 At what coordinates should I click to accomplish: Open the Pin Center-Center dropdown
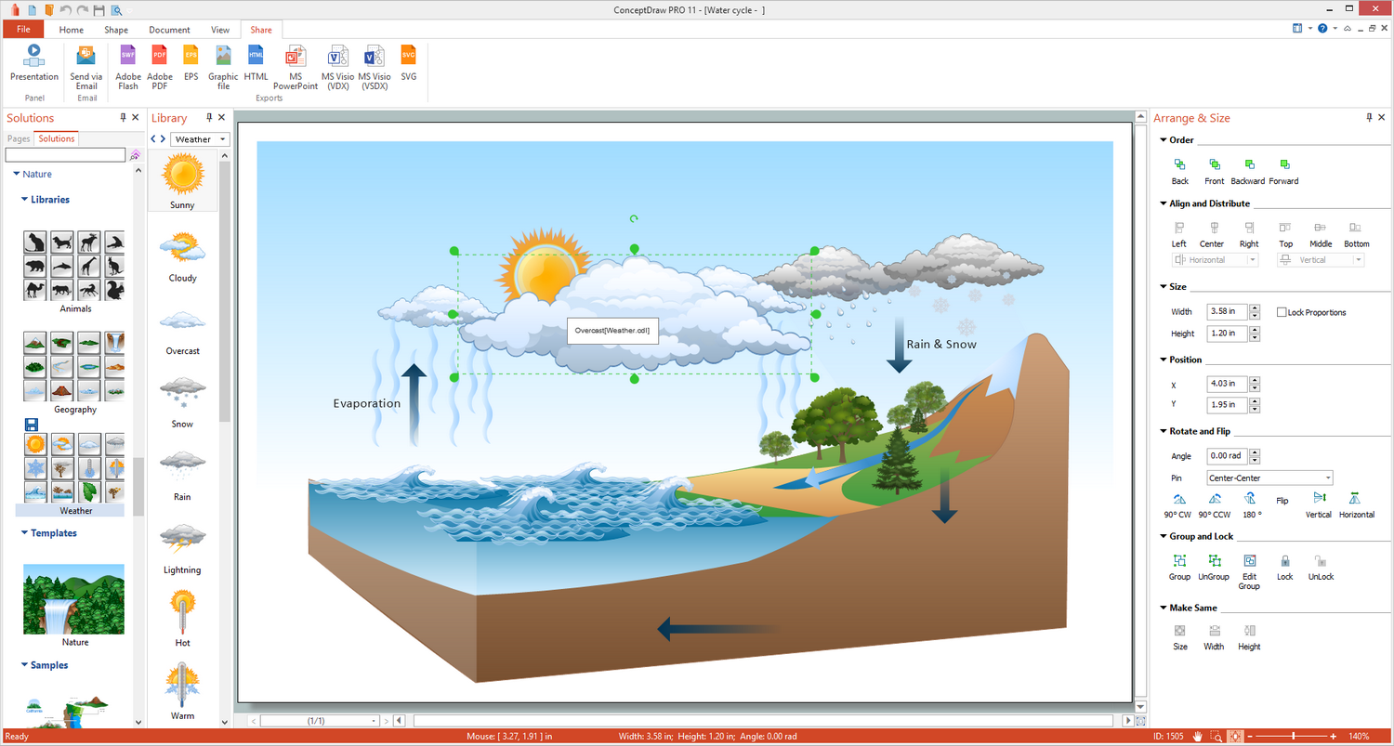tap(1328, 478)
